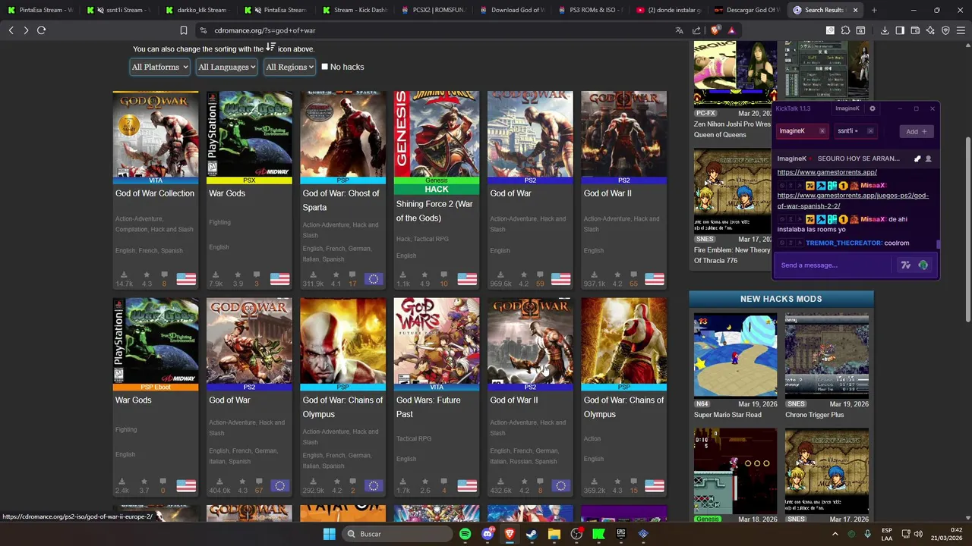The width and height of the screenshot is (972, 546).
Task: Open the All Regions dropdown
Action: point(289,67)
